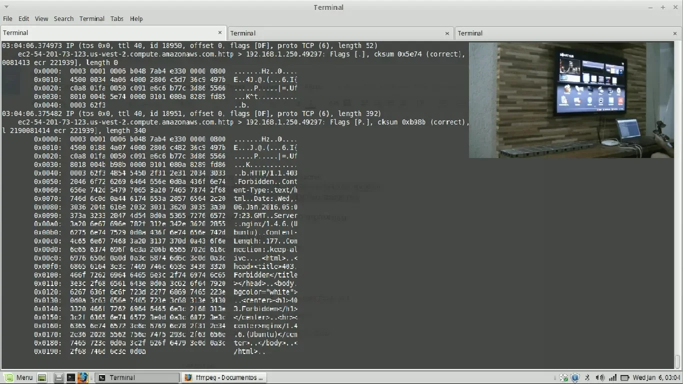Open the Bluetooth tray icon
The height and width of the screenshot is (384, 683).
click(587, 377)
